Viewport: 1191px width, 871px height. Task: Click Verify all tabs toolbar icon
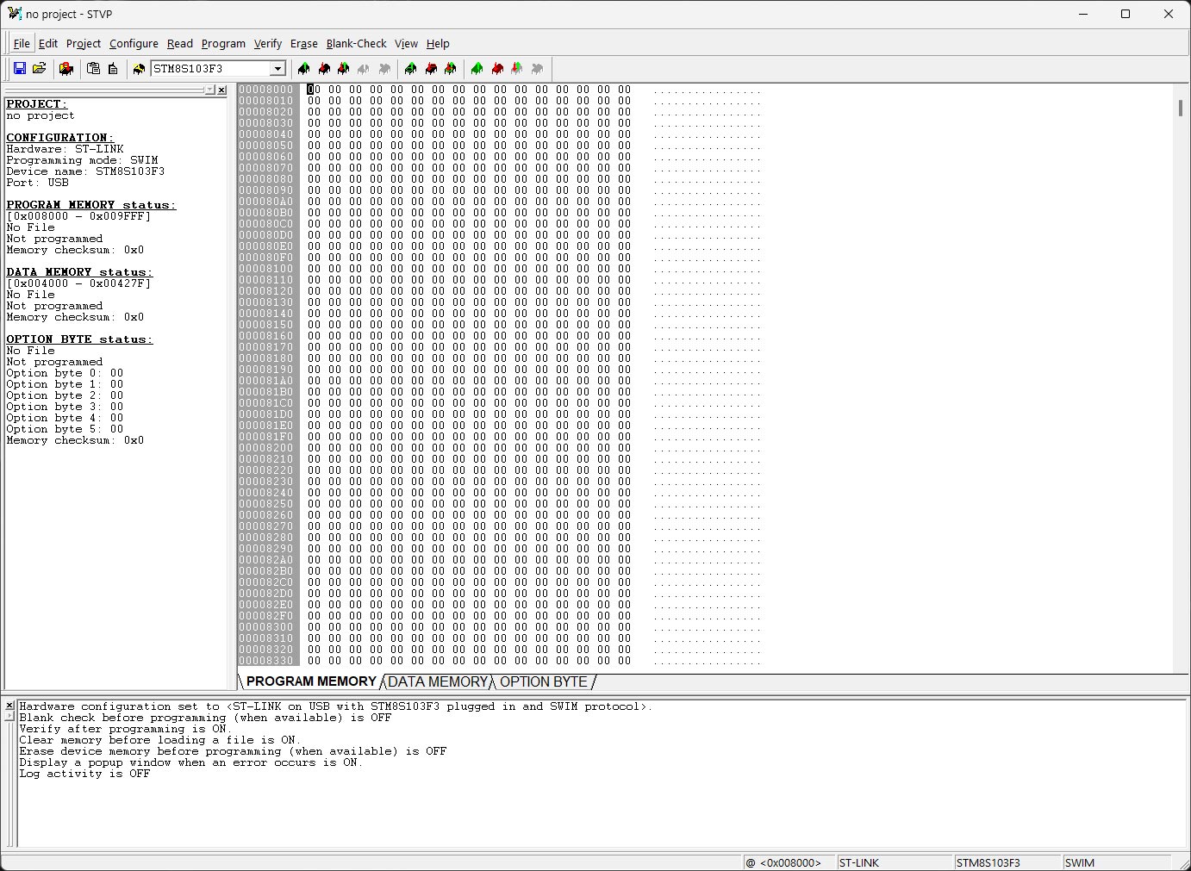coord(517,69)
